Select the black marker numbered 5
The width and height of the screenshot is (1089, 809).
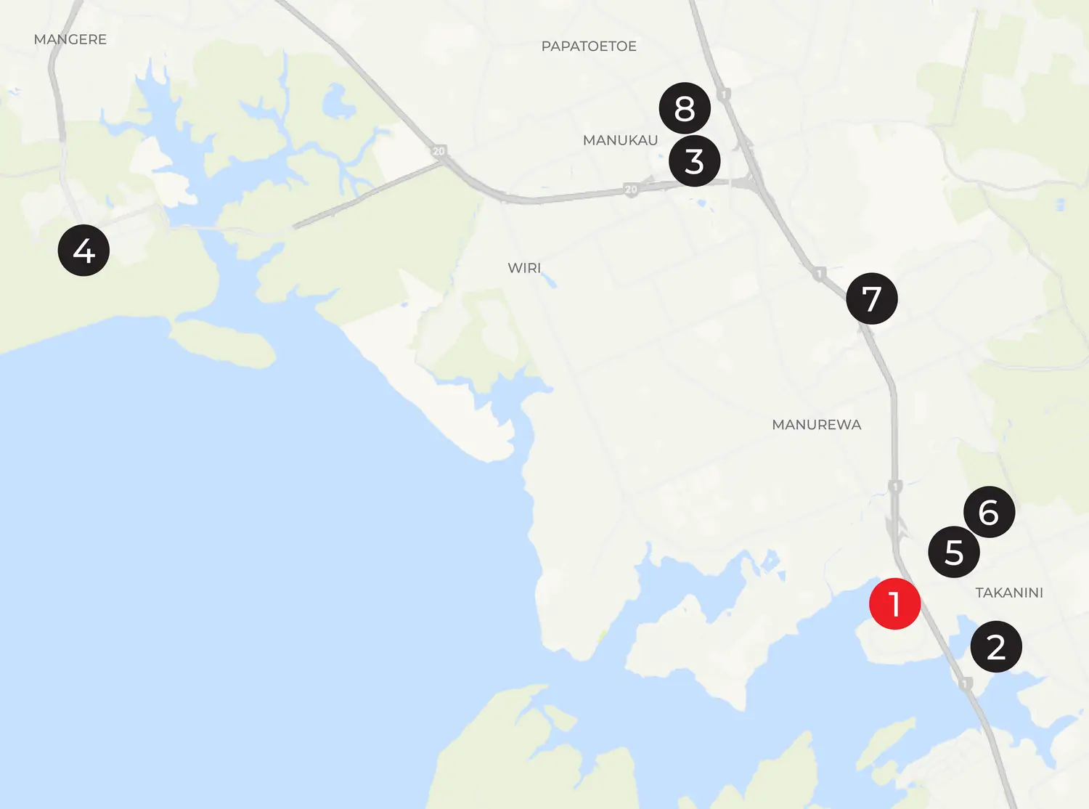click(x=954, y=552)
